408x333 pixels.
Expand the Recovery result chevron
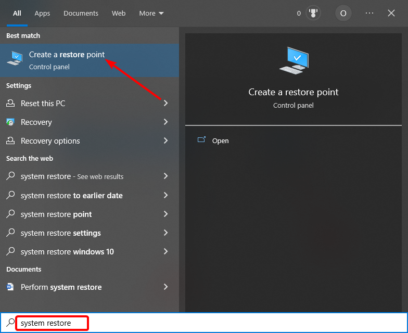pos(165,122)
